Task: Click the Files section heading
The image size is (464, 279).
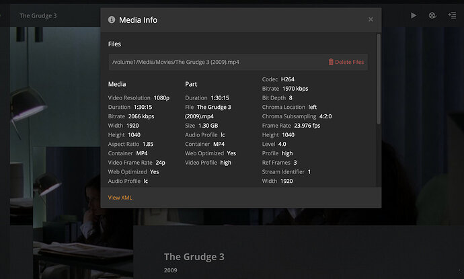Action: pos(114,44)
